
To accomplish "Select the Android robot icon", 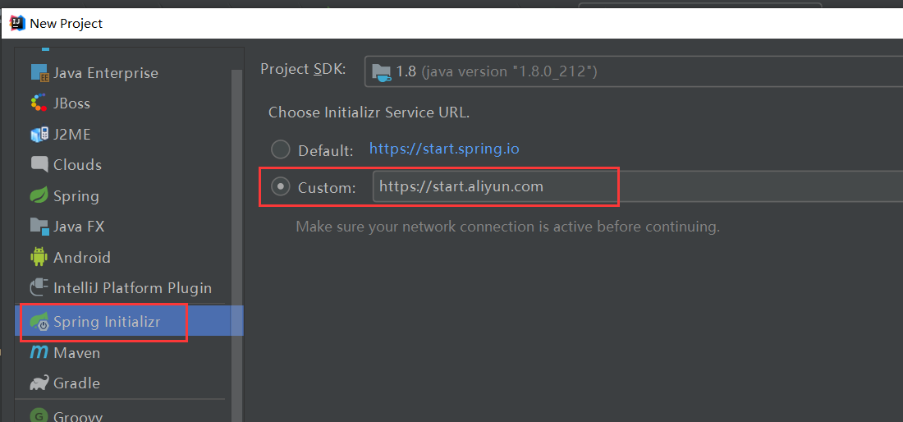I will 39,257.
